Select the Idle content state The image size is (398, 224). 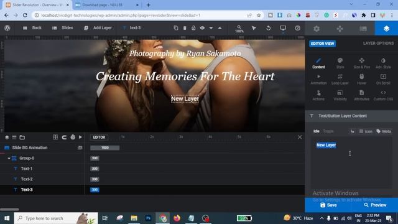[x=317, y=131]
